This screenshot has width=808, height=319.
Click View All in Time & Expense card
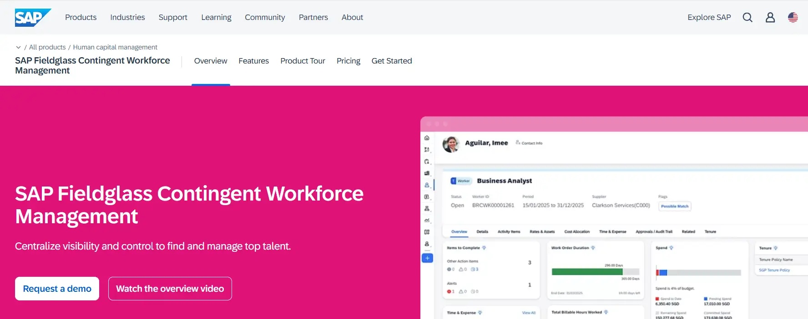[x=529, y=313]
